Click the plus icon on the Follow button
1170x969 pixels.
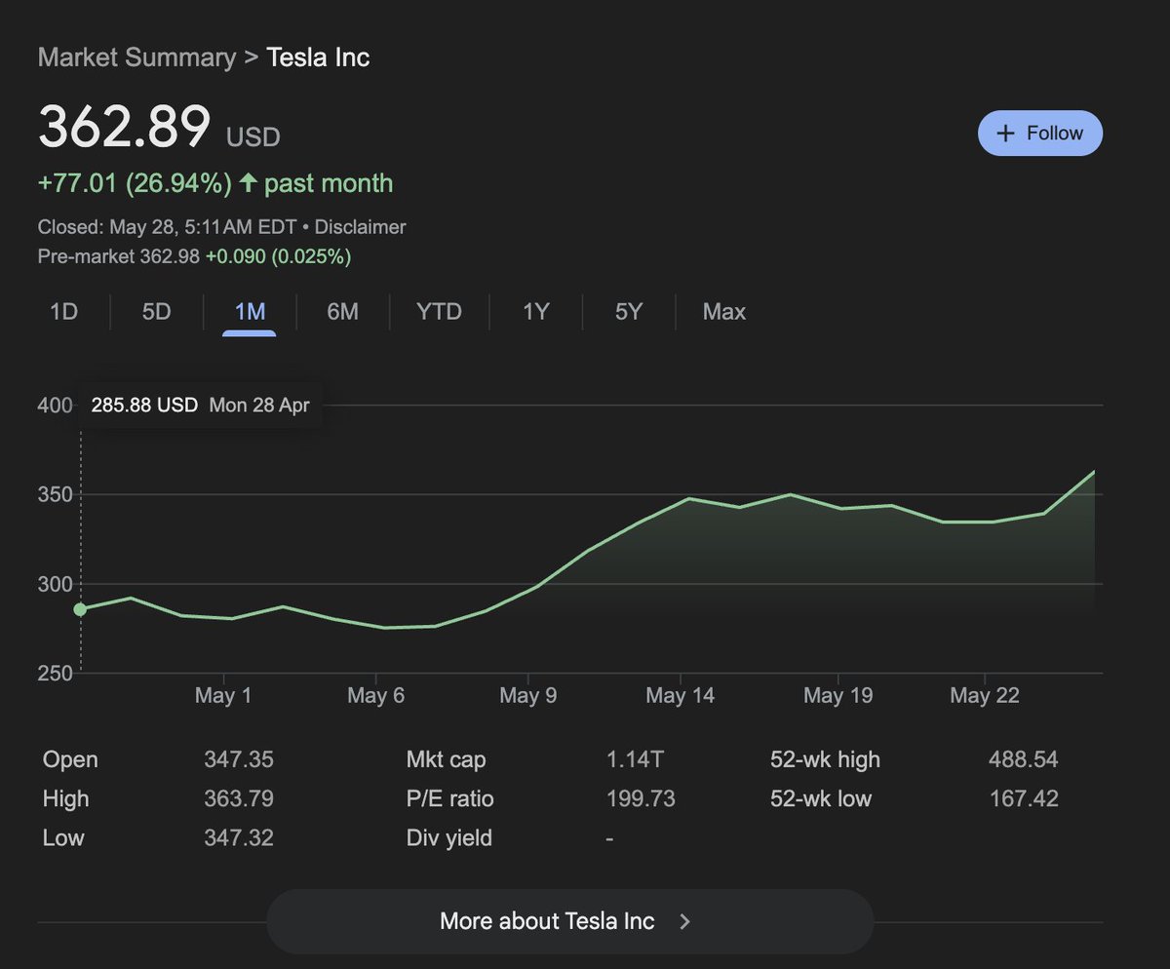point(1005,133)
